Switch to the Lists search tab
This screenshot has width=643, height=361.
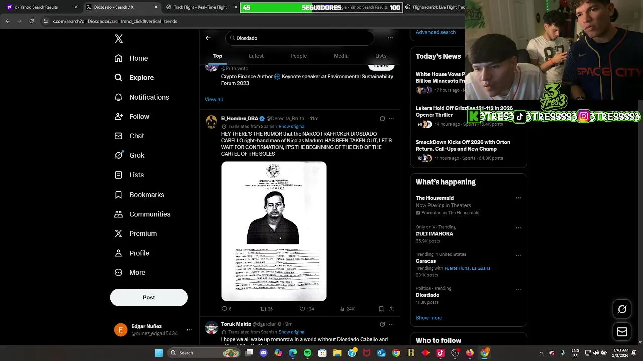point(381,56)
